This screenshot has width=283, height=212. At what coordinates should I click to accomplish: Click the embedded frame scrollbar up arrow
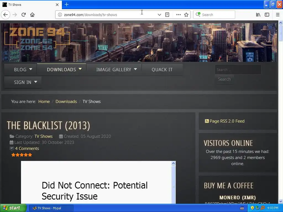pyautogui.click(x=174, y=163)
